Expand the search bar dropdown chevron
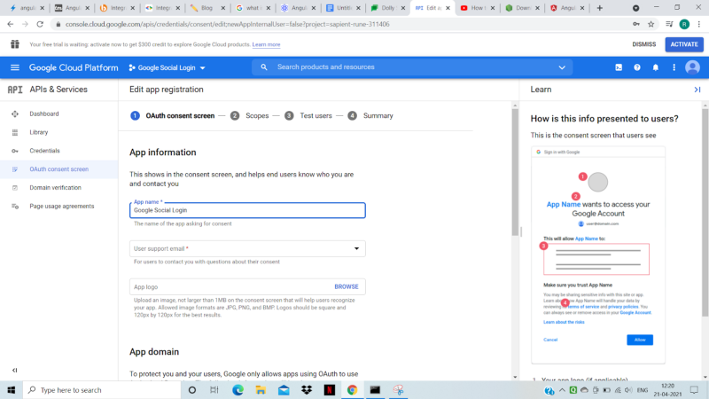Image resolution: width=709 pixels, height=399 pixels. point(562,67)
